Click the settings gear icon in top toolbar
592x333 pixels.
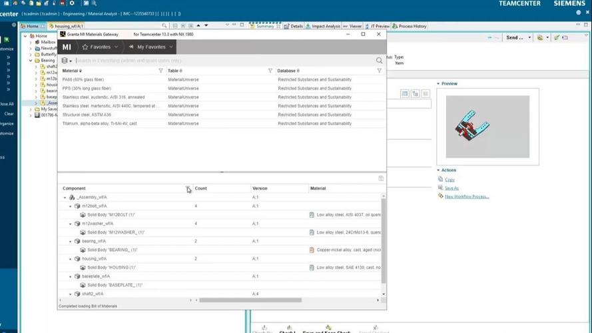click(72, 3)
